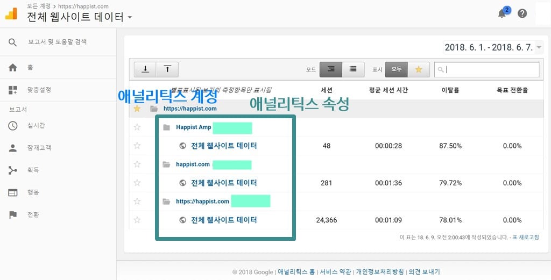Collapse the https://happist.com account folder
The height and width of the screenshot is (280, 551).
153,109
